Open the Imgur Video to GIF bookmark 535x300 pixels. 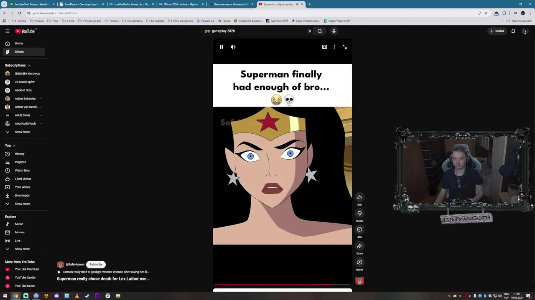coord(337,21)
